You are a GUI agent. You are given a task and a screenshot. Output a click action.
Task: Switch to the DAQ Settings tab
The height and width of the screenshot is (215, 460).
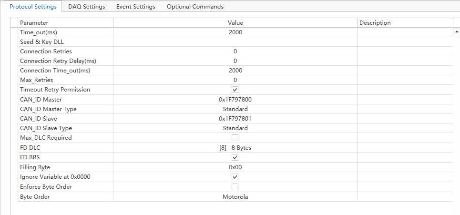86,7
